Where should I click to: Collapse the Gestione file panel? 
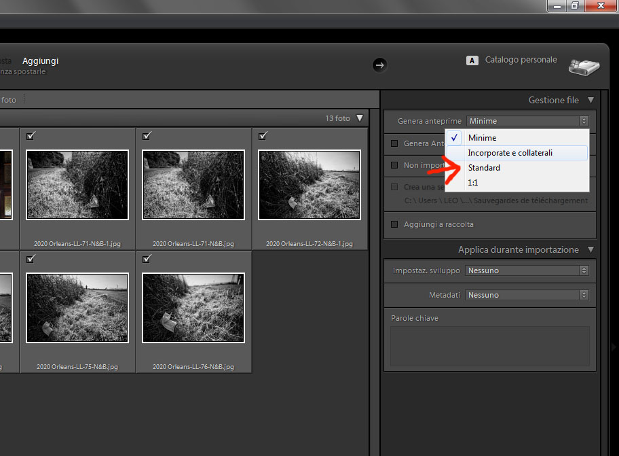click(590, 100)
